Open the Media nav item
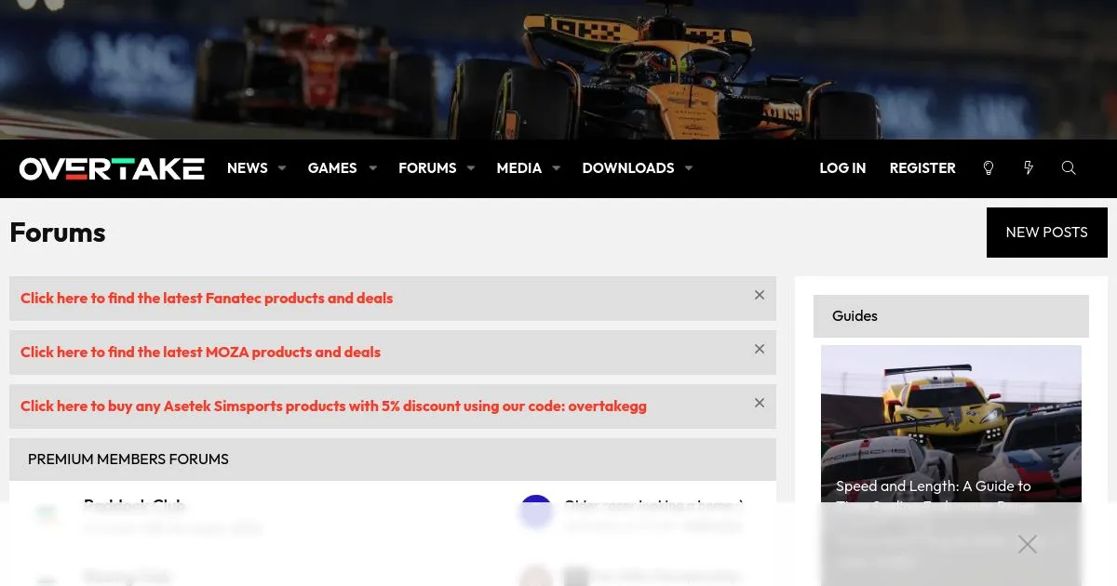Image resolution: width=1117 pixels, height=586 pixels. coord(519,168)
